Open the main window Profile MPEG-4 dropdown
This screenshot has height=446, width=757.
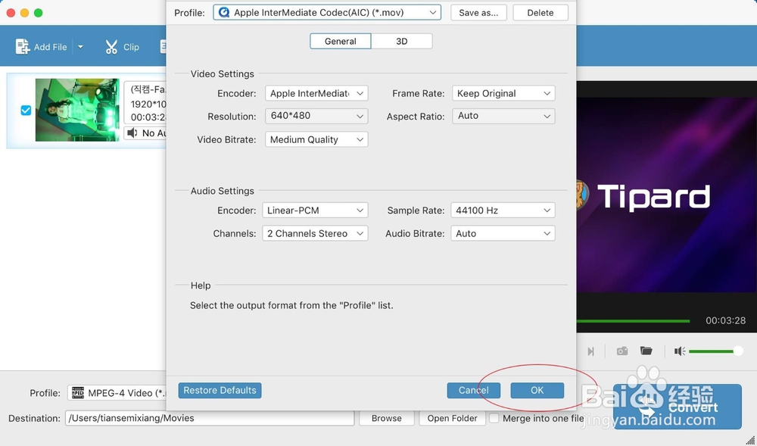pyautogui.click(x=117, y=393)
